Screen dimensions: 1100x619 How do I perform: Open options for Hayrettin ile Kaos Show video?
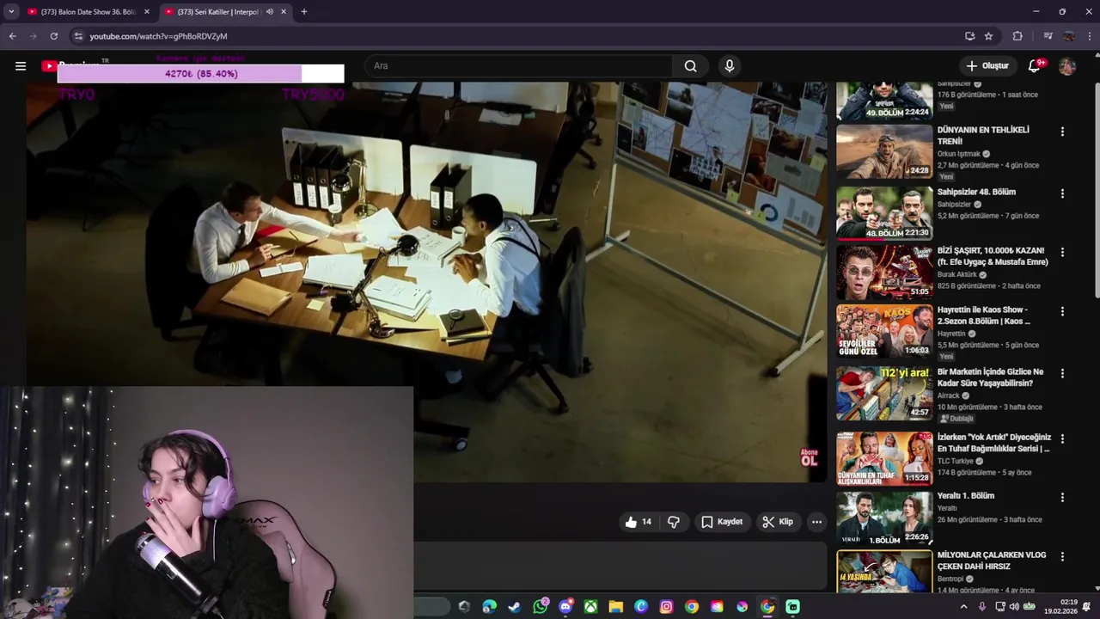1062,311
